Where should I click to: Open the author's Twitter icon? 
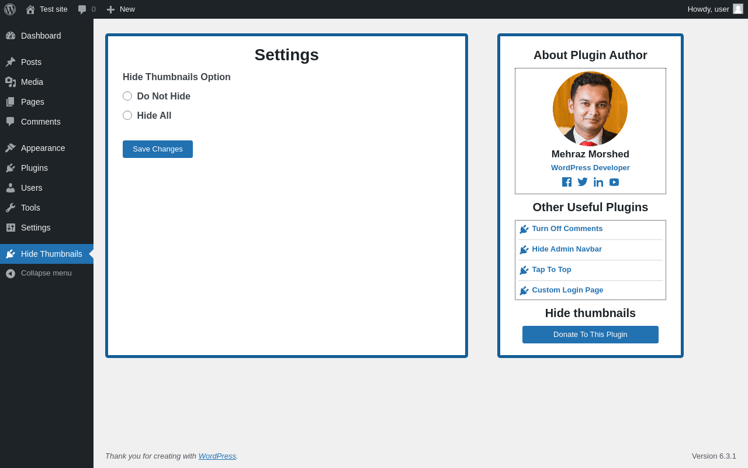[x=583, y=182]
